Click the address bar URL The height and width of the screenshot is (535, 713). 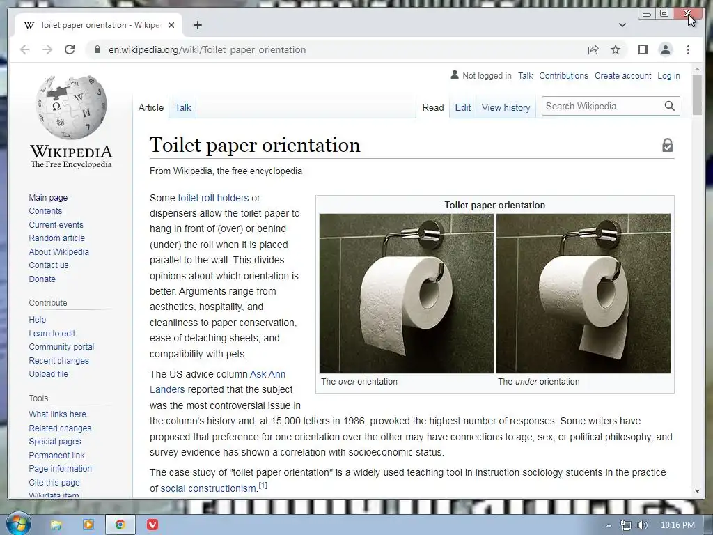[x=207, y=49]
